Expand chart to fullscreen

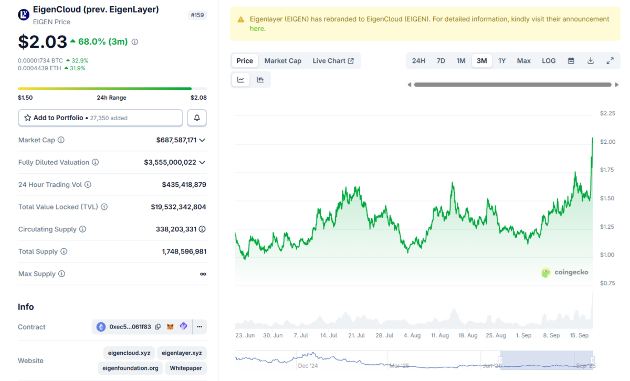click(x=610, y=60)
